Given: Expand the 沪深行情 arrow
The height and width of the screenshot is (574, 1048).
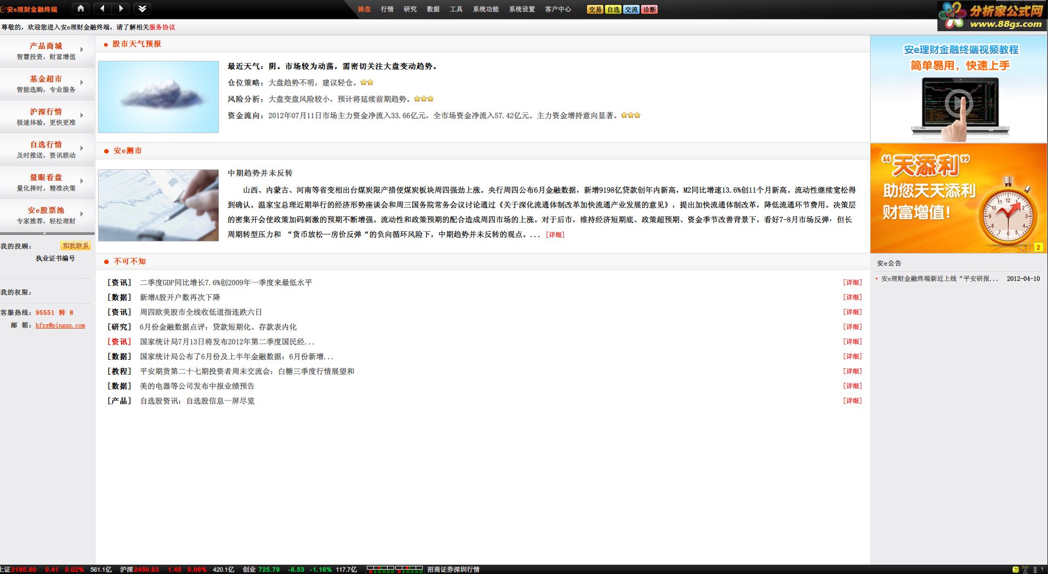Looking at the screenshot, I should [x=82, y=115].
